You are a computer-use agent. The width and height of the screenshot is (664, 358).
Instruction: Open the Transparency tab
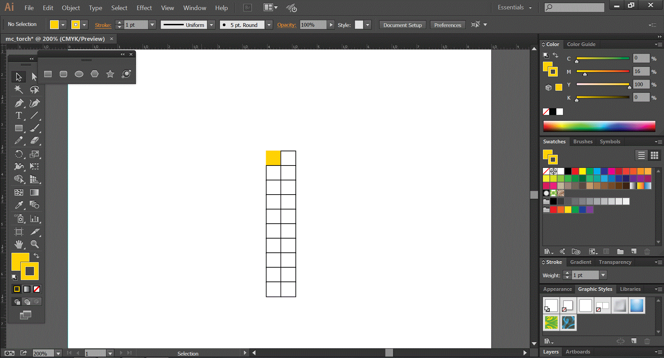(615, 262)
